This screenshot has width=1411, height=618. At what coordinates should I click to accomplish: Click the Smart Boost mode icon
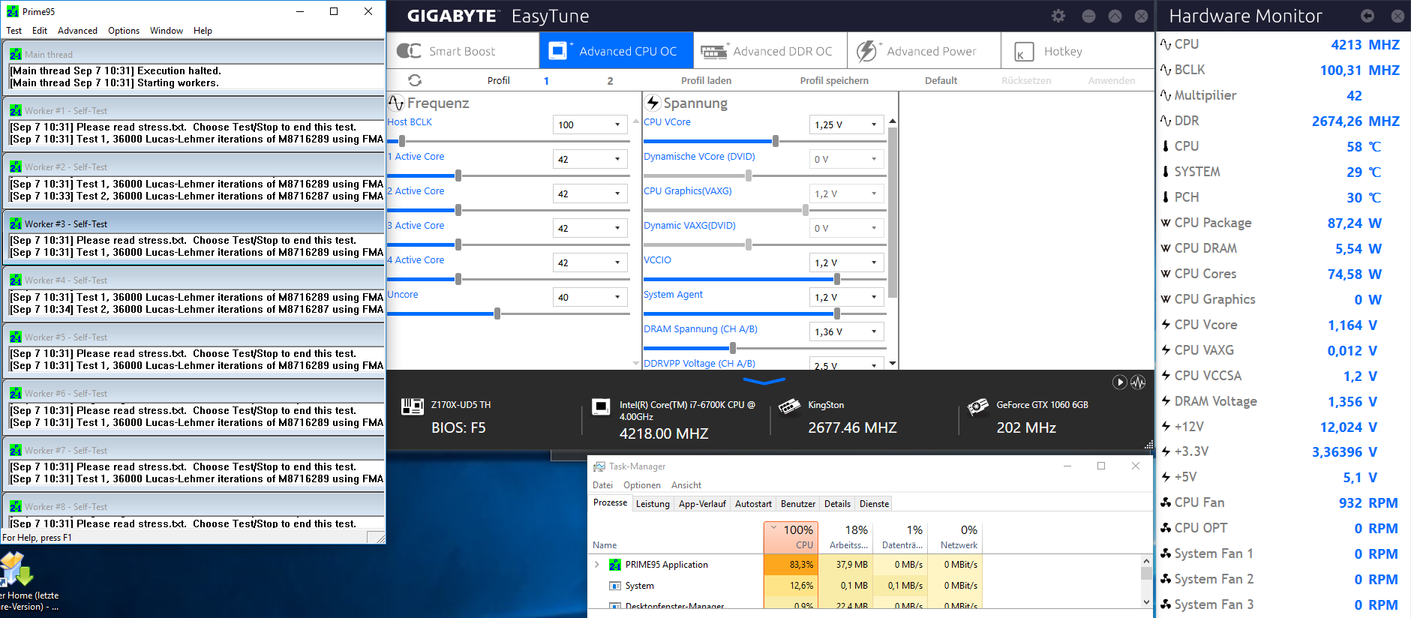409,51
